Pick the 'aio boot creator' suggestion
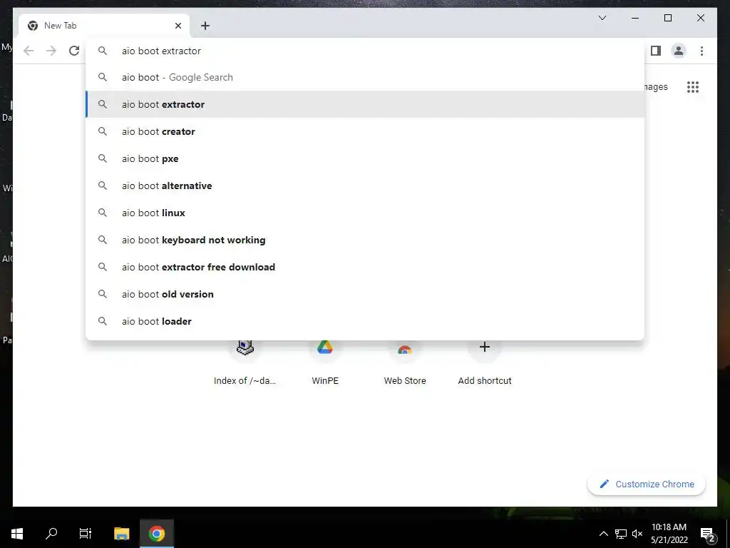This screenshot has width=730, height=548. (x=365, y=131)
